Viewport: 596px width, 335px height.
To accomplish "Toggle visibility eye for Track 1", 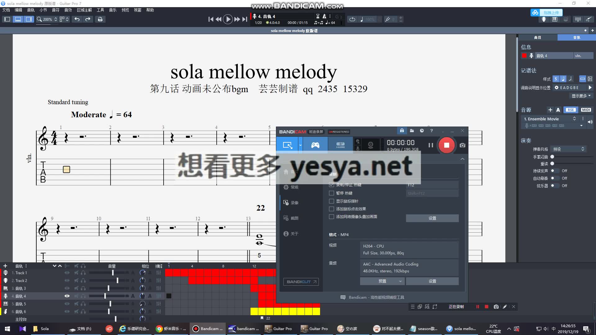I will coord(67,273).
